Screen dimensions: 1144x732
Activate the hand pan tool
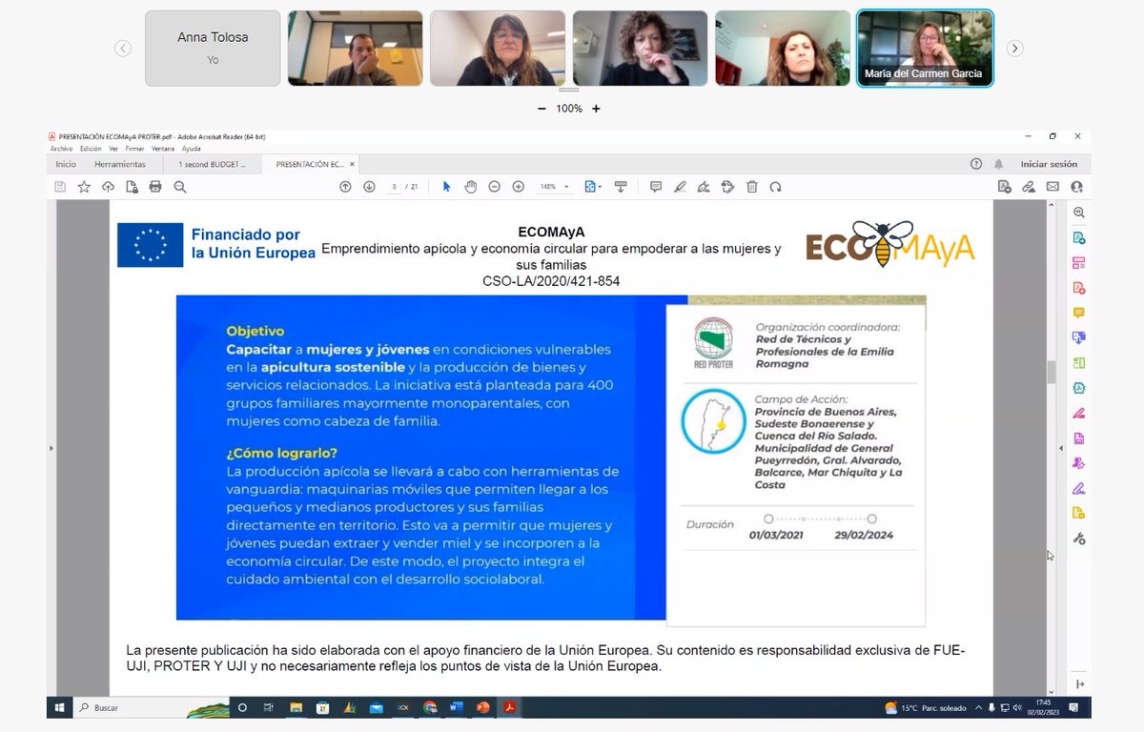point(470,187)
